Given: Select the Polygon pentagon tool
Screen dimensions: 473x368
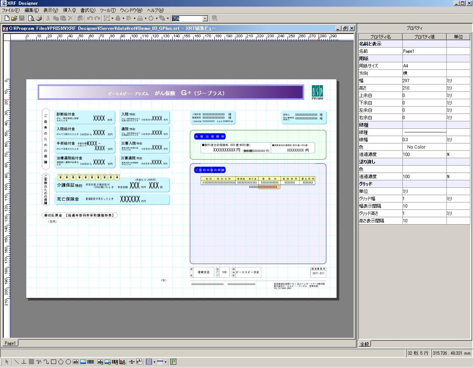Looking at the screenshot, I should 61,362.
